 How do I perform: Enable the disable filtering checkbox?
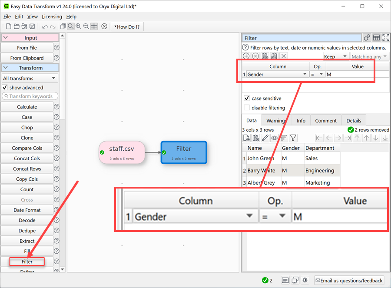247,108
